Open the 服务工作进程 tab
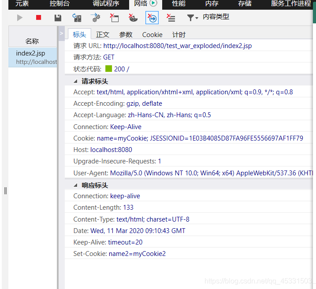Viewport: 316px width, 289px height. coord(291,4)
